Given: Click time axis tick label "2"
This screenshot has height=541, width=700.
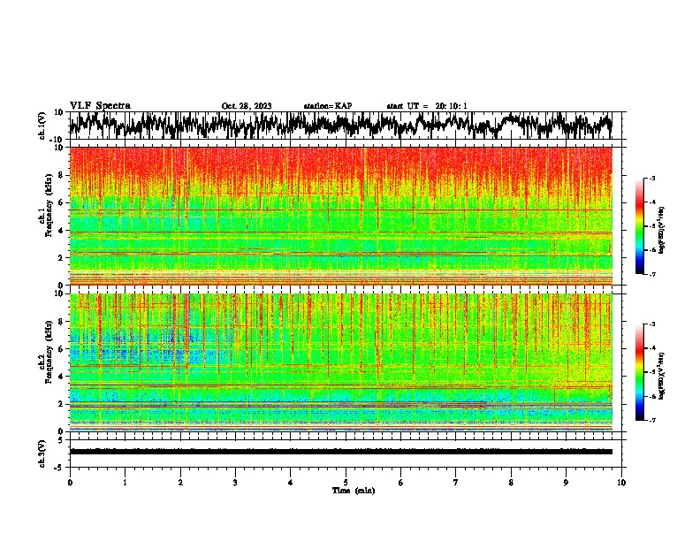Looking at the screenshot, I should click(180, 483).
